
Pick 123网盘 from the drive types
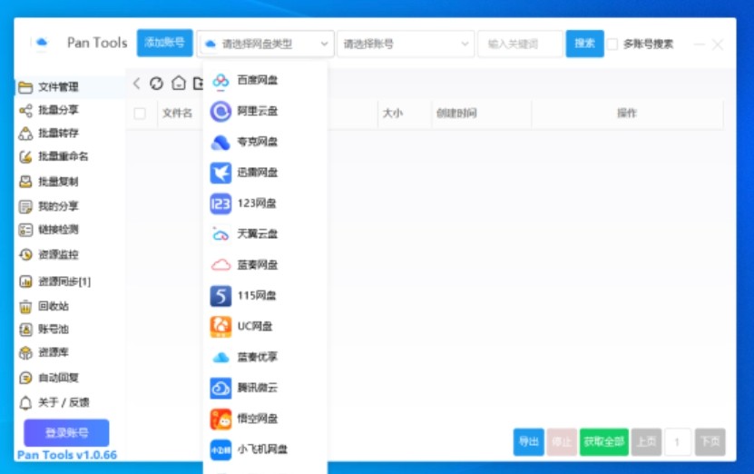[265, 203]
